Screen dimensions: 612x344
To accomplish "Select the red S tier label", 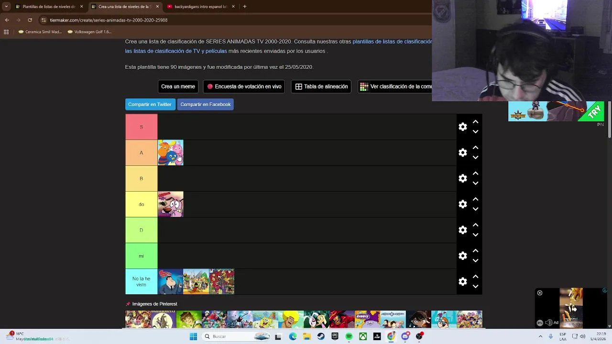I will pos(141,127).
